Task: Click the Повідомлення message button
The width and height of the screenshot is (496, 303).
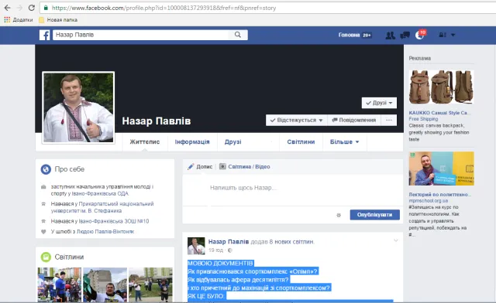Action: point(354,121)
